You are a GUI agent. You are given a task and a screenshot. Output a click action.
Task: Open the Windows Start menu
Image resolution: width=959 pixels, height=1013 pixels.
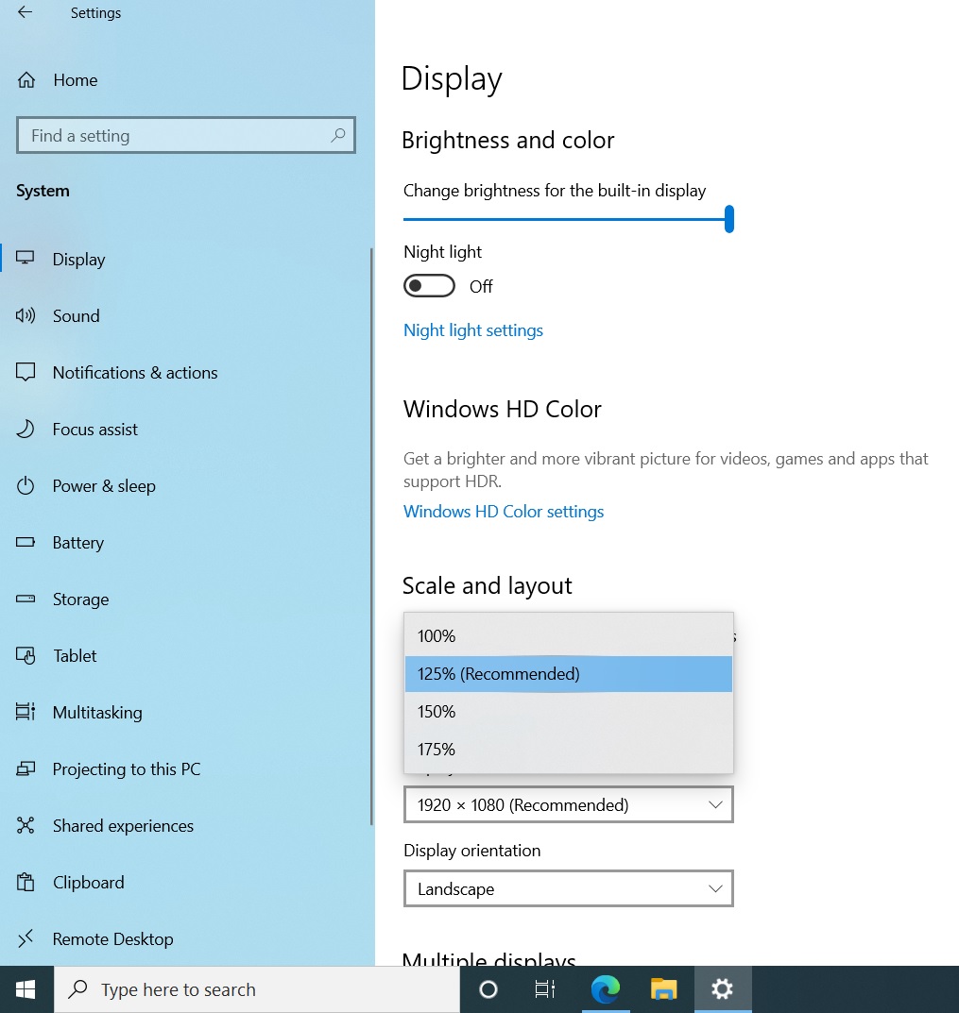[26, 989]
